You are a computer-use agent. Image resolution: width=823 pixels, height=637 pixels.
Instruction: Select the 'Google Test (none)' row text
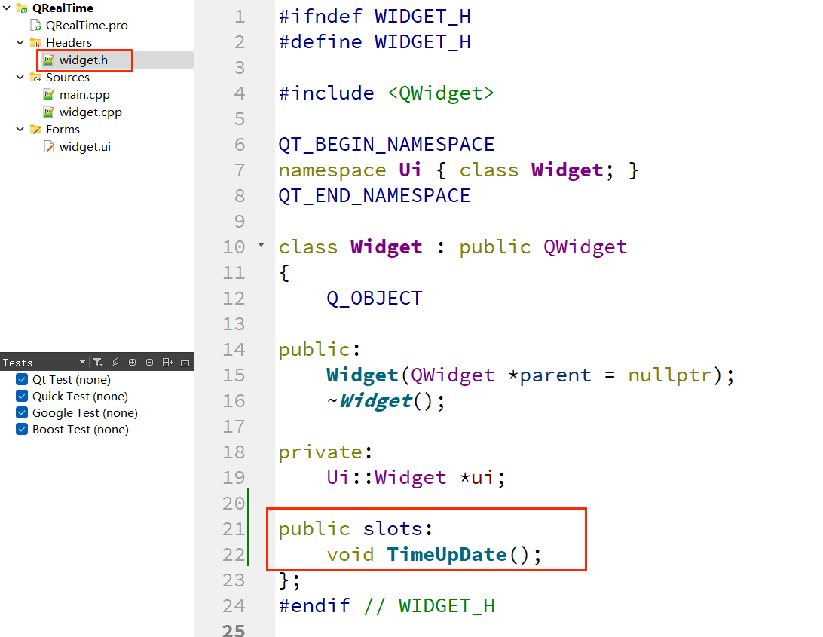tap(85, 413)
